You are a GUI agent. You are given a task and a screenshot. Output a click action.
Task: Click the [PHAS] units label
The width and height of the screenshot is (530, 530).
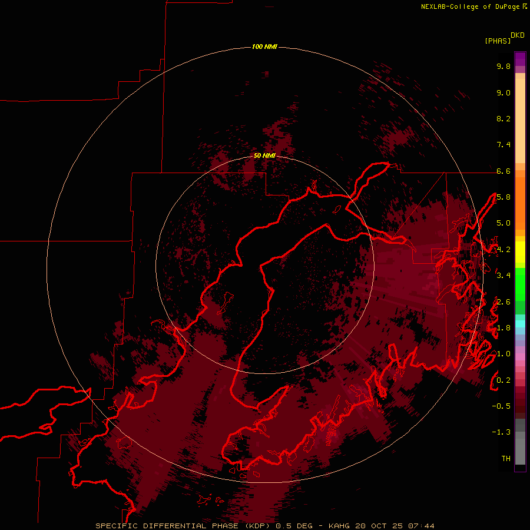(498, 41)
